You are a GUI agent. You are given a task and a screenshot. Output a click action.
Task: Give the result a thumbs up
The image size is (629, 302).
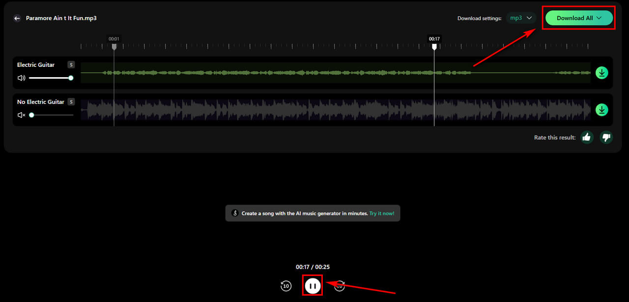click(586, 137)
